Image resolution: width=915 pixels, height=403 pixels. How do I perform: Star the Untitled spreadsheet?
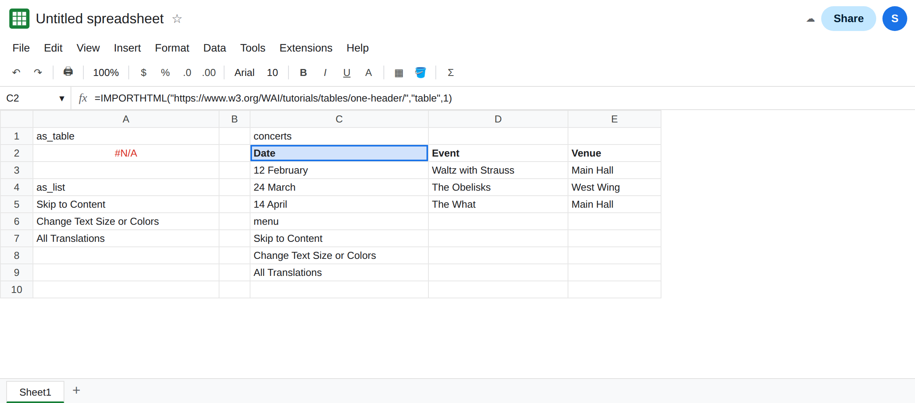177,19
